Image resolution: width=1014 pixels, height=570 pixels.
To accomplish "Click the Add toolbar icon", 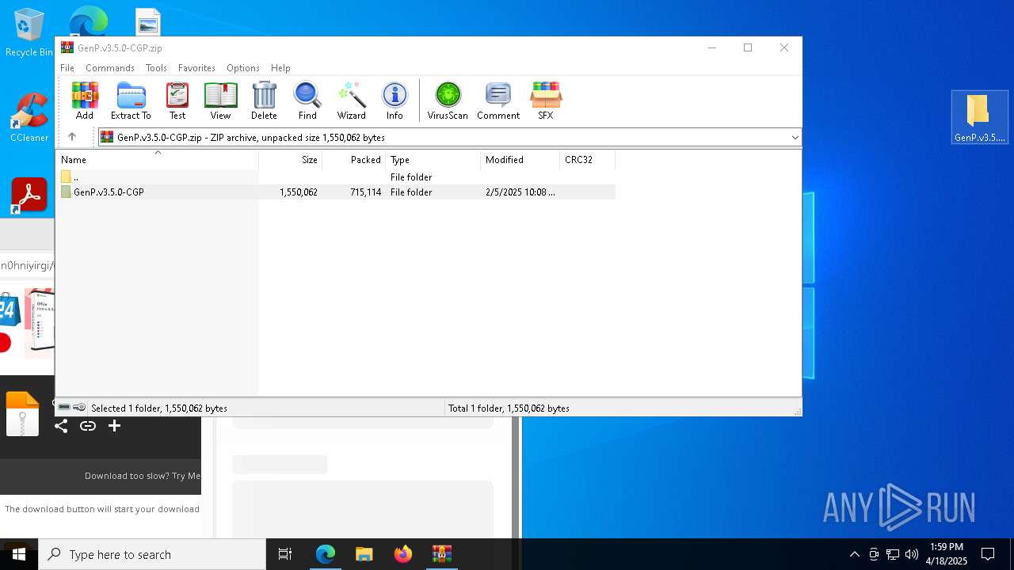I will 85,101.
